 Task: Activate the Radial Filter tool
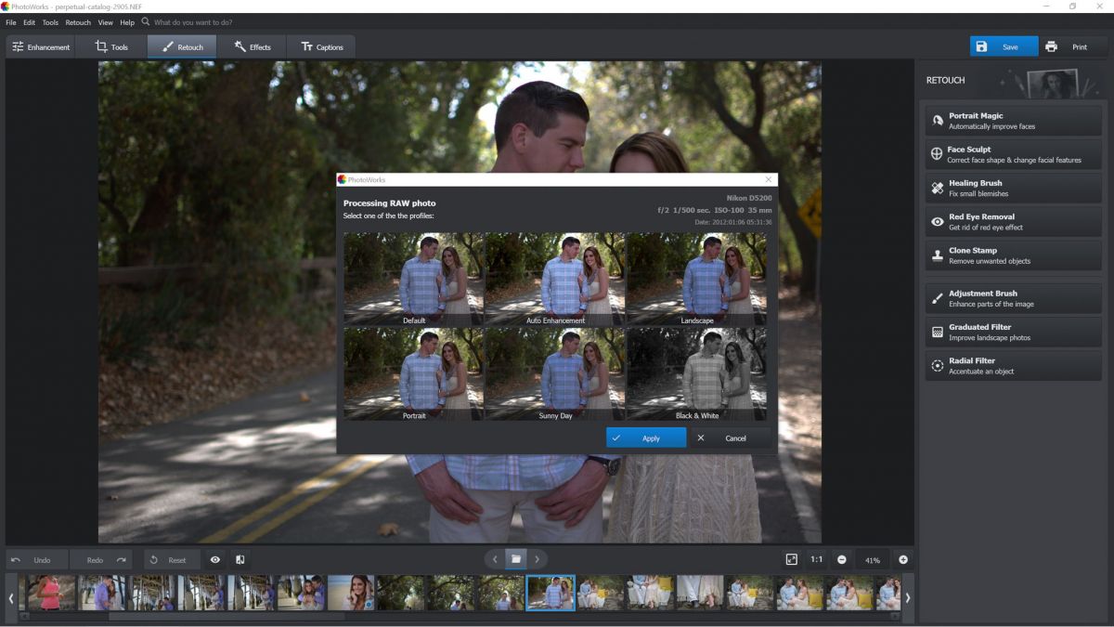[x=1012, y=364]
